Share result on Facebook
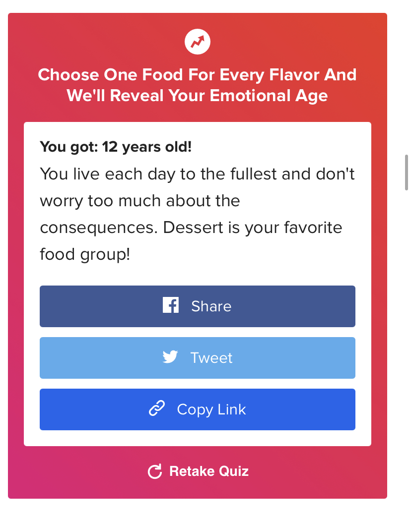411x521 pixels. [198, 306]
